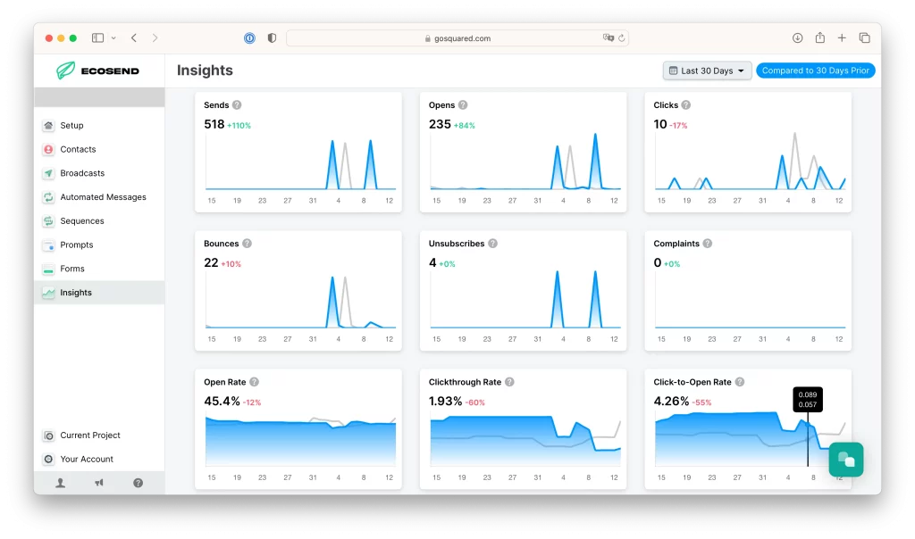Expand the Safari tab group chevron
915x539 pixels.
pos(113,38)
